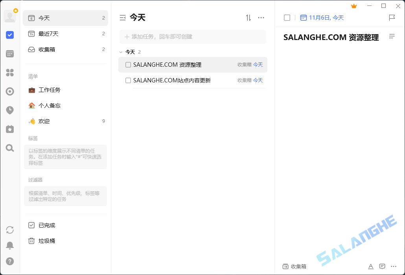Open the sort options in the task list

click(248, 18)
